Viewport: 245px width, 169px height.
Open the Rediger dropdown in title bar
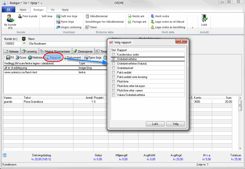[x=16, y=3]
